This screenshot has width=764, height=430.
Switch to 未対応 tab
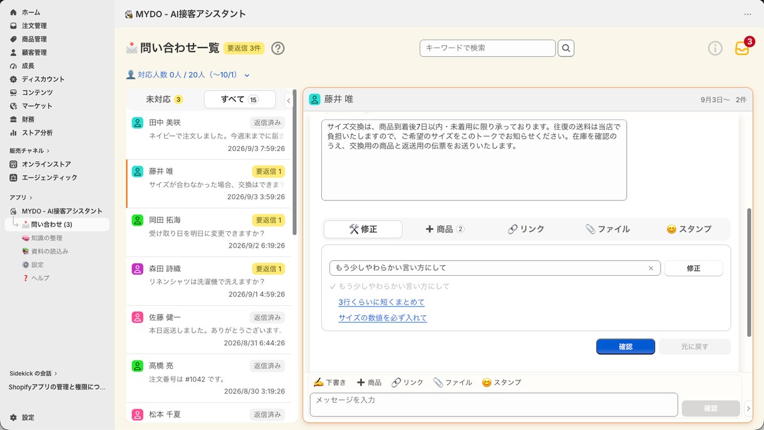coord(164,100)
